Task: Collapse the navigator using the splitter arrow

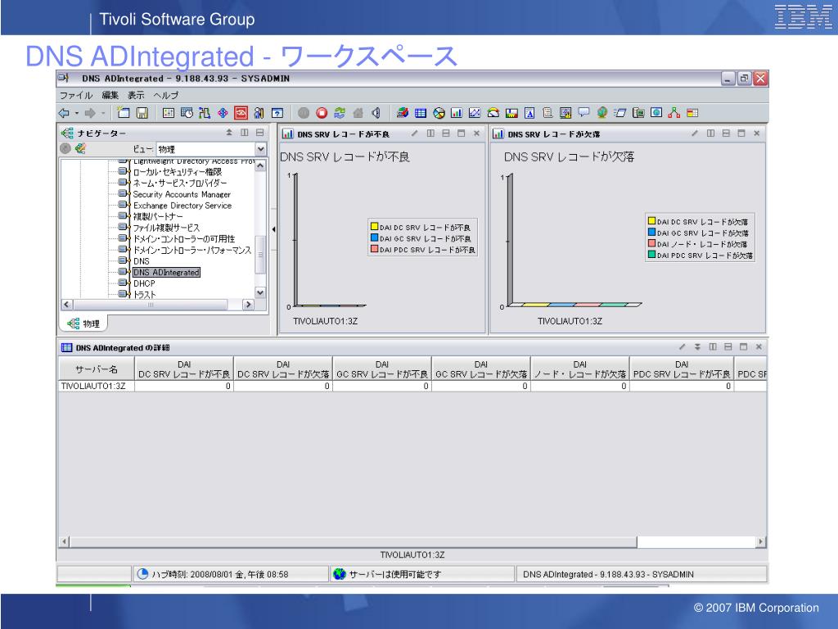Action: pyautogui.click(x=273, y=229)
